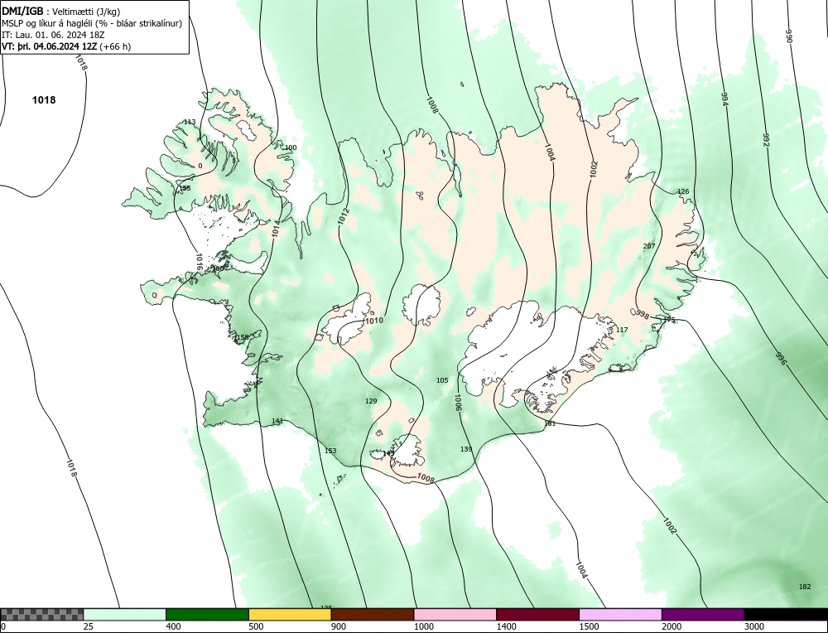Select the light mint 25–400 legend swatch

pyautogui.click(x=125, y=615)
